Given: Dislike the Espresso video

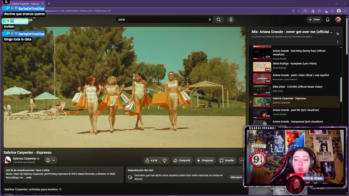Looking at the screenshot, I should tap(164, 161).
